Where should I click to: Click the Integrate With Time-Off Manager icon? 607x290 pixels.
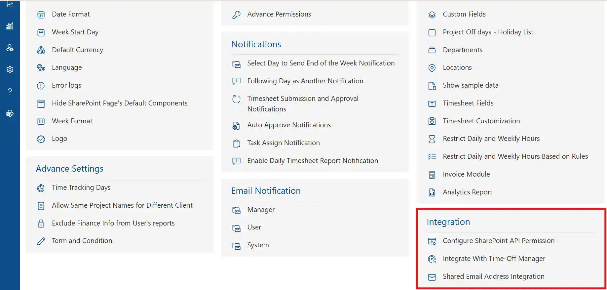(432, 259)
